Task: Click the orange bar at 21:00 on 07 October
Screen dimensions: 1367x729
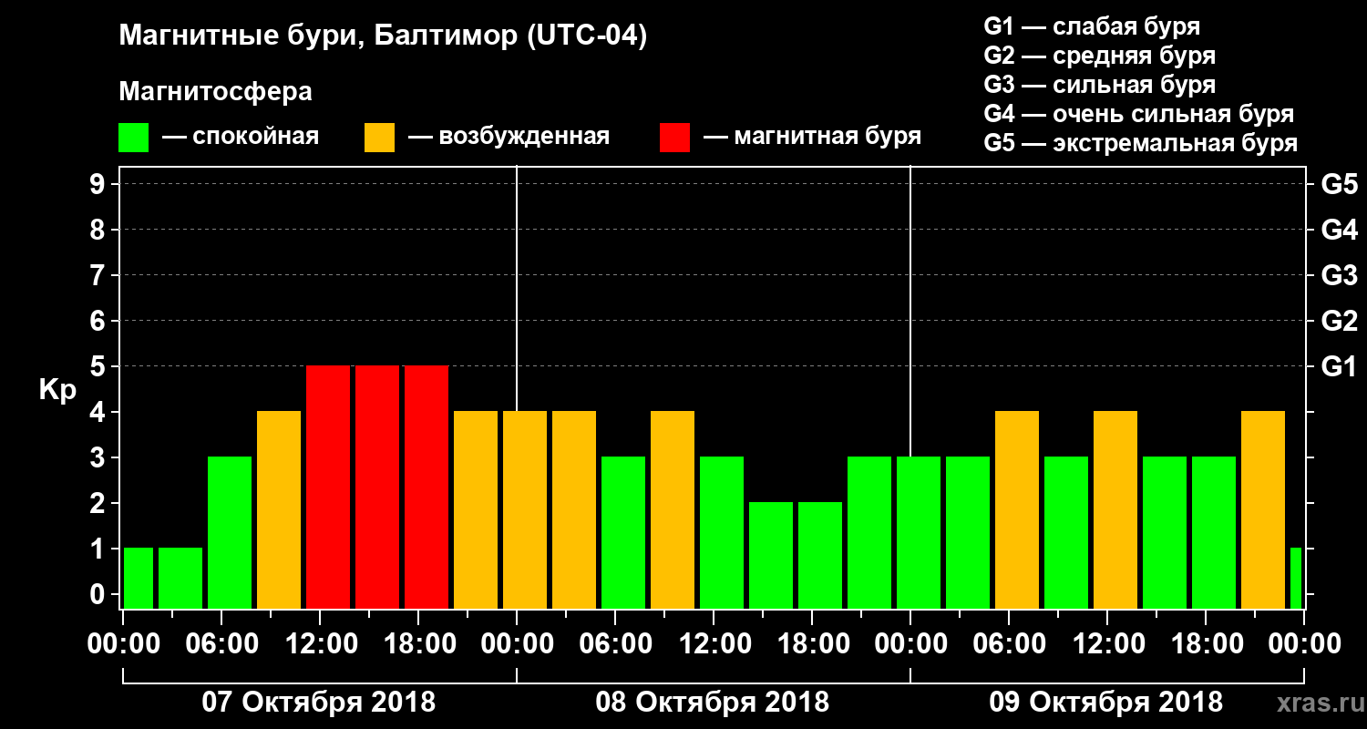Action: 476,509
